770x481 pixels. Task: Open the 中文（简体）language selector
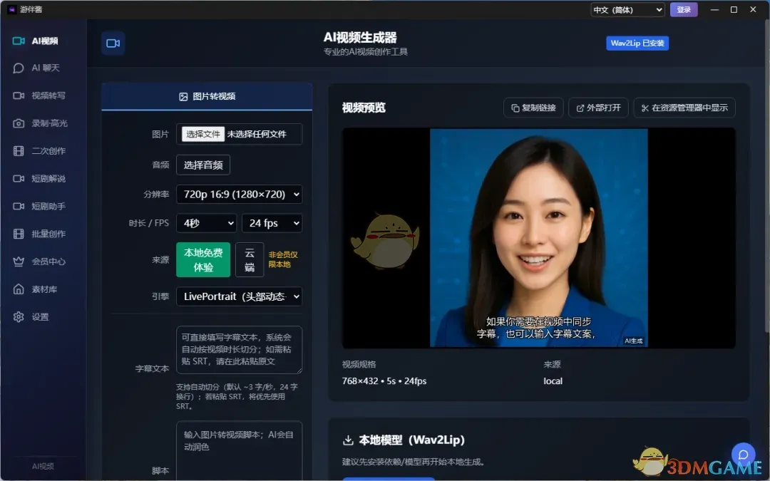click(627, 9)
